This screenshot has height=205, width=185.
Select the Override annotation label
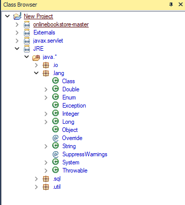tap(72, 138)
